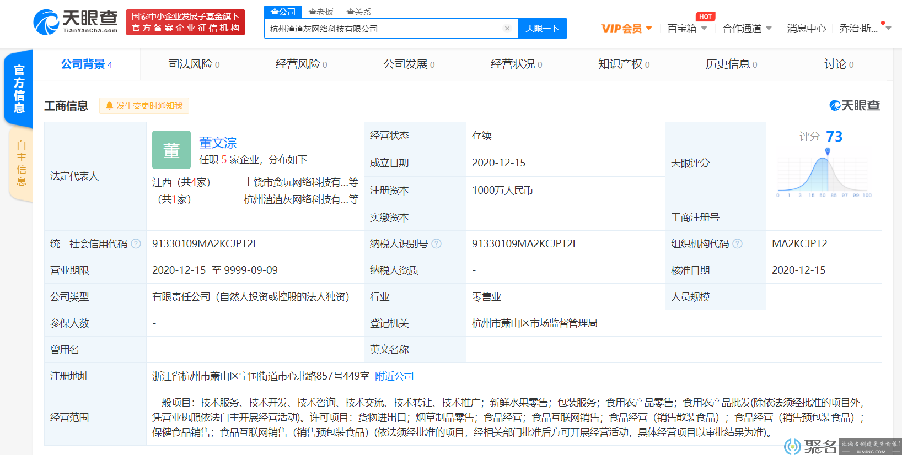Click 存续 operating status value

point(482,136)
